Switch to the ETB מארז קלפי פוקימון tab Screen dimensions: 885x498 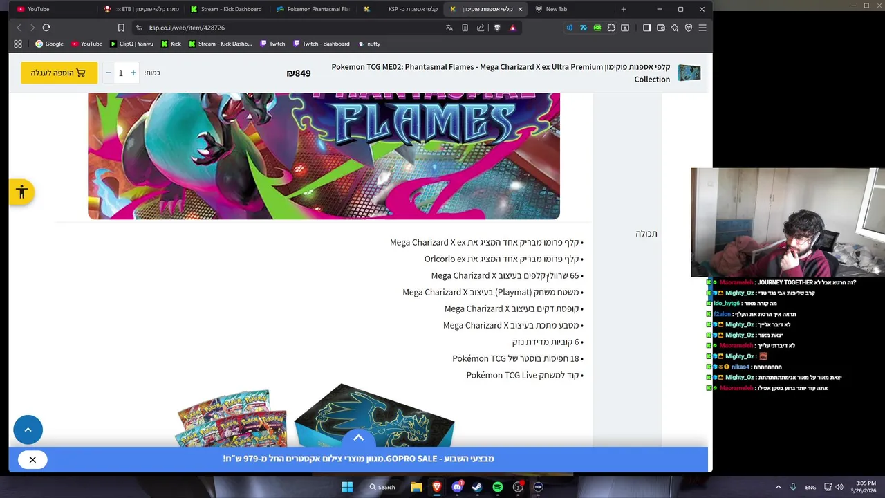[x=141, y=9]
